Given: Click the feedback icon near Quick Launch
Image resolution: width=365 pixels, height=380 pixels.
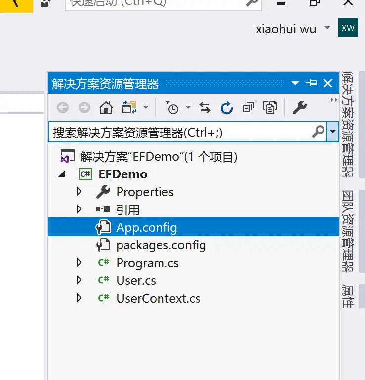Looking at the screenshot, I should [46, 3].
